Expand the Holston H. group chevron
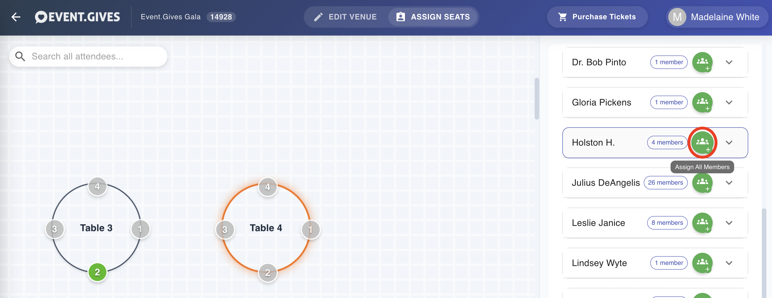The height and width of the screenshot is (298, 772). pos(729,142)
